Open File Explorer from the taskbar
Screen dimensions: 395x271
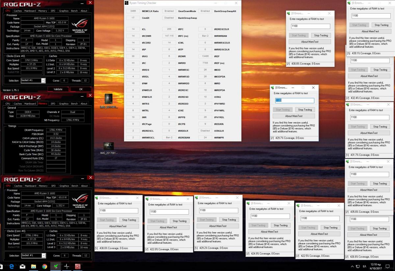click(33, 266)
